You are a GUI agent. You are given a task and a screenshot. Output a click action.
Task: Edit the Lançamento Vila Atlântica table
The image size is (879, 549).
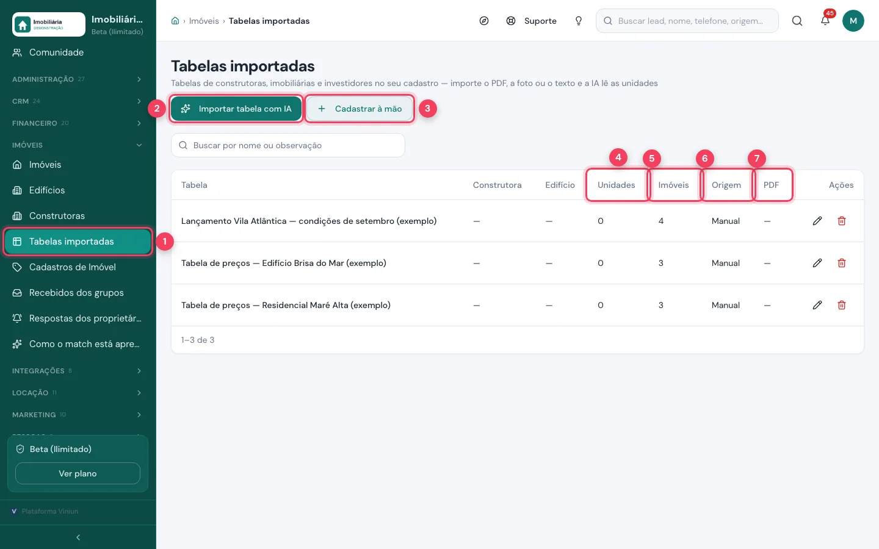coord(817,221)
